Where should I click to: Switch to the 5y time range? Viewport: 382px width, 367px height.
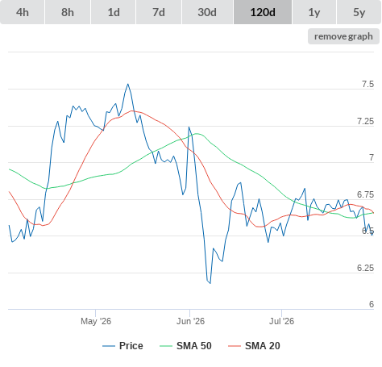(359, 12)
